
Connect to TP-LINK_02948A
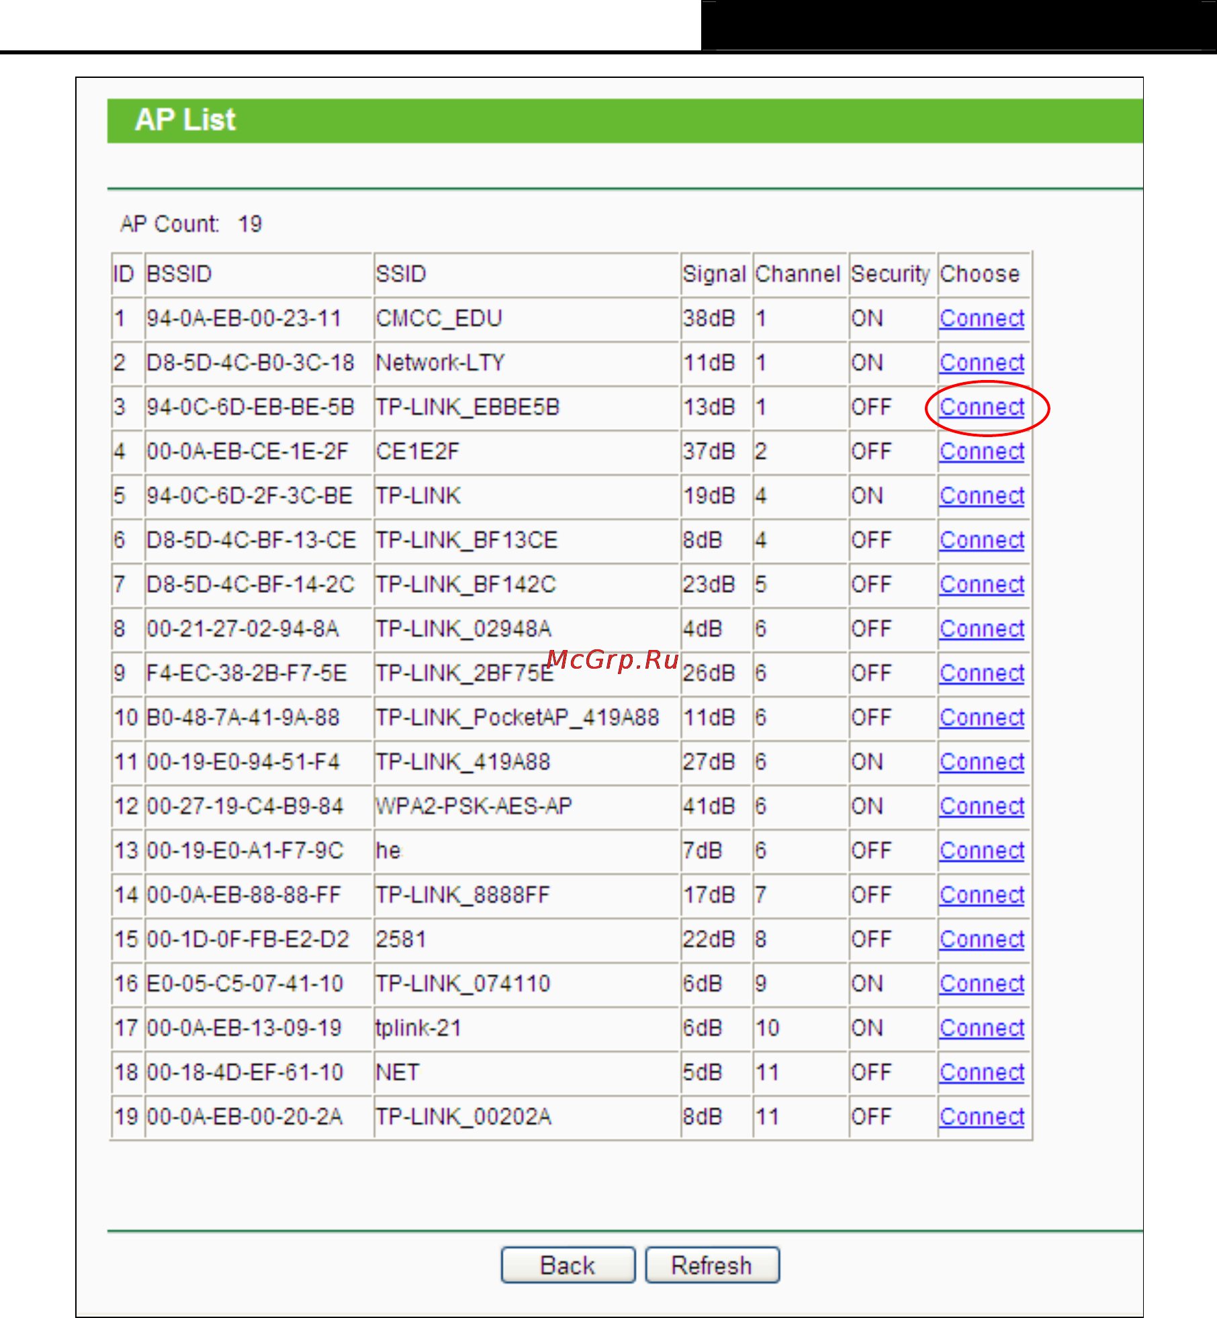[x=982, y=628]
